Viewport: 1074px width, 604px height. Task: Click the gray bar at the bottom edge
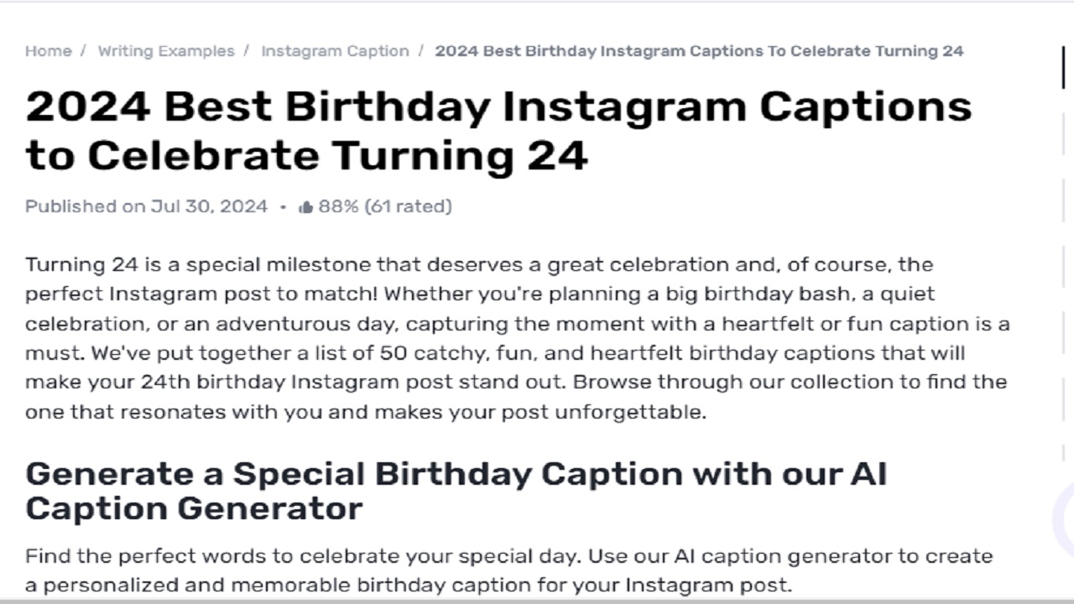(x=537, y=601)
